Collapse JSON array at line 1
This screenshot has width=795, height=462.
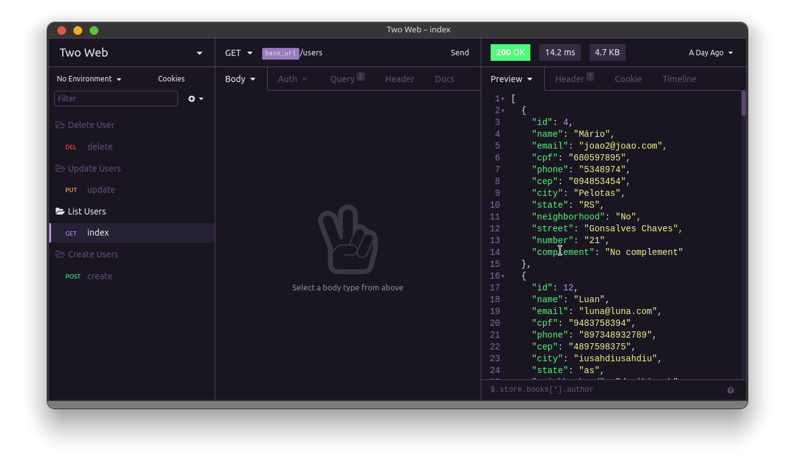point(502,99)
